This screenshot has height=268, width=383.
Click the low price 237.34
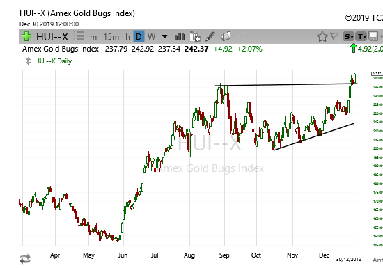pyautogui.click(x=169, y=49)
